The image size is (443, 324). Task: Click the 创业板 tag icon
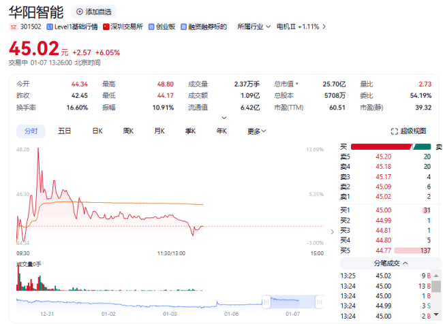(x=151, y=27)
